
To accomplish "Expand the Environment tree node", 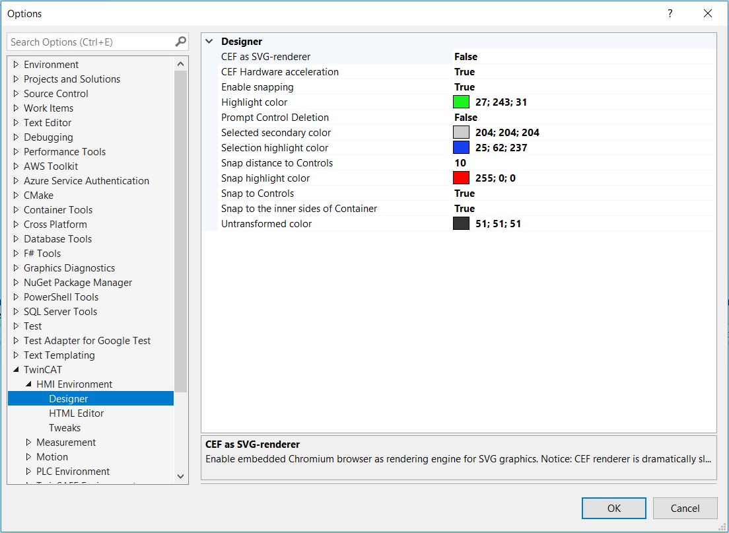I will (x=16, y=64).
